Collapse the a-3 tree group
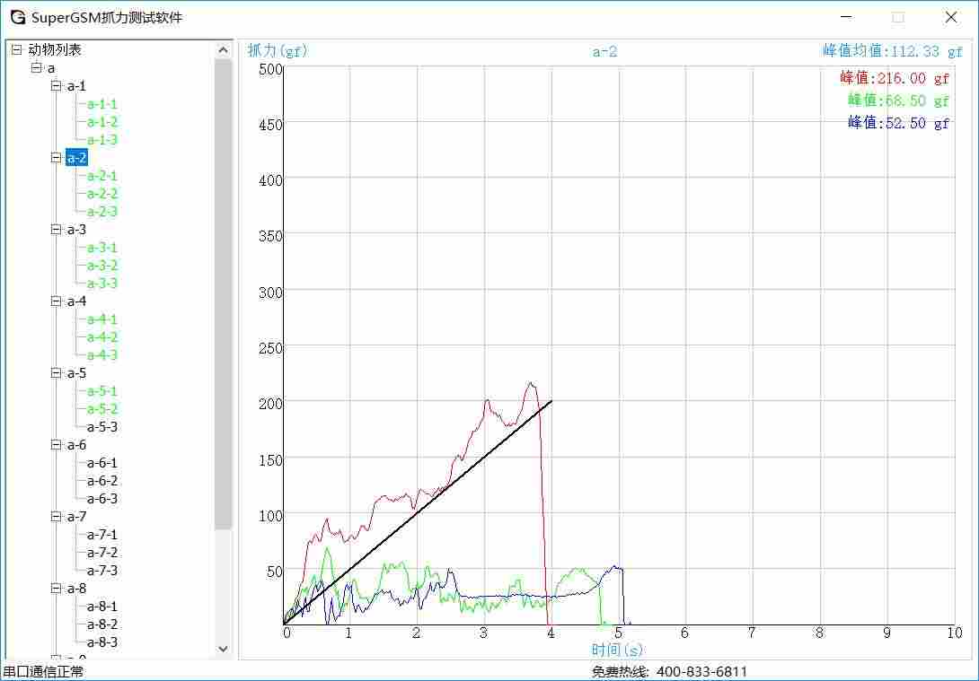Image resolution: width=979 pixels, height=681 pixels. point(56,230)
